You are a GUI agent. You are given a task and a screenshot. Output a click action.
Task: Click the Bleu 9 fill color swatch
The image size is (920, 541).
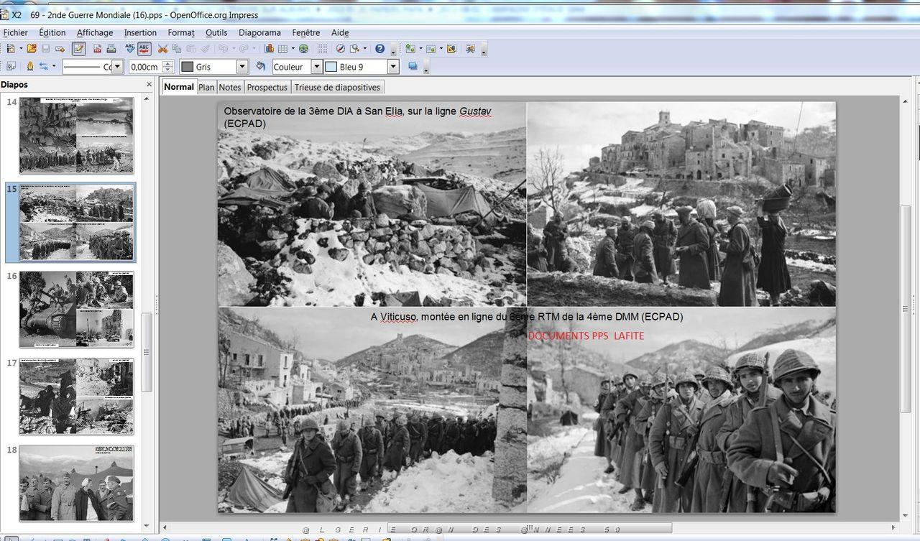point(331,67)
